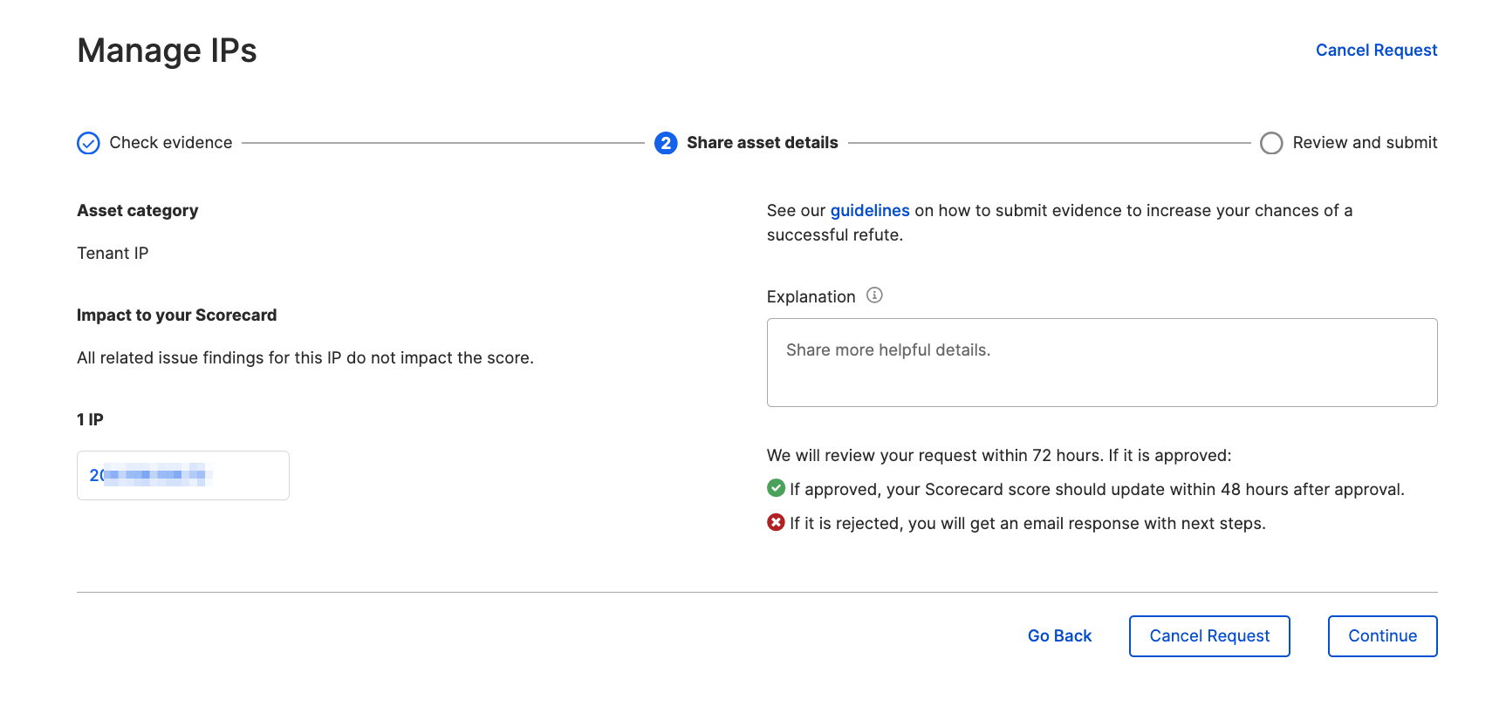The width and height of the screenshot is (1506, 706).
Task: Click the Asset category heading
Action: click(138, 211)
